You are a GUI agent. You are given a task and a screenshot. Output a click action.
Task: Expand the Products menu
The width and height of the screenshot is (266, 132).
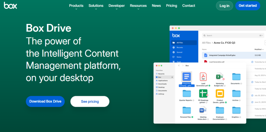[x=76, y=6]
